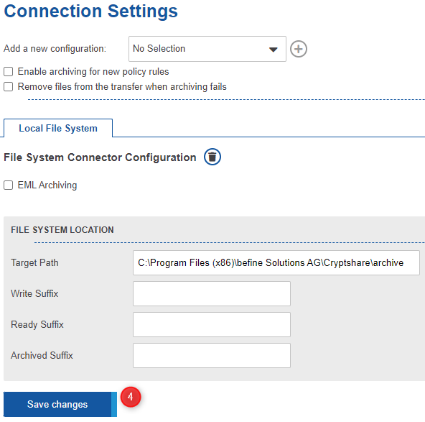The image size is (425, 422).
Task: Click the Archived Suffix input field
Action: point(212,356)
